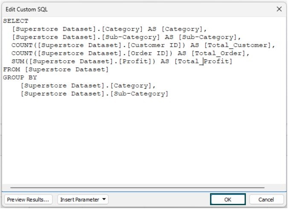The image size is (289, 209).
Task: Expand the Insert Parameter dropdown arrow
Action: point(104,199)
